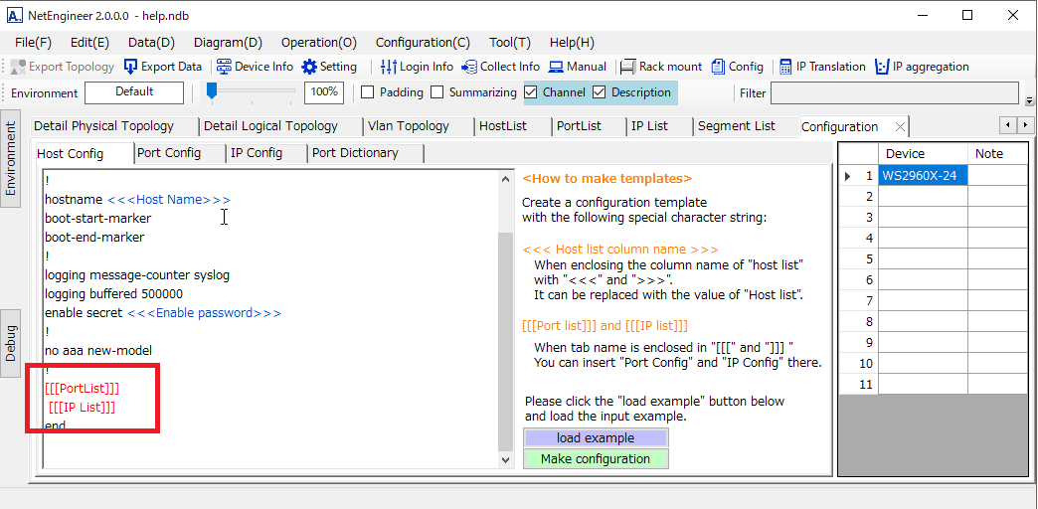
Task: Switch to the Port Config tab
Action: pos(169,153)
